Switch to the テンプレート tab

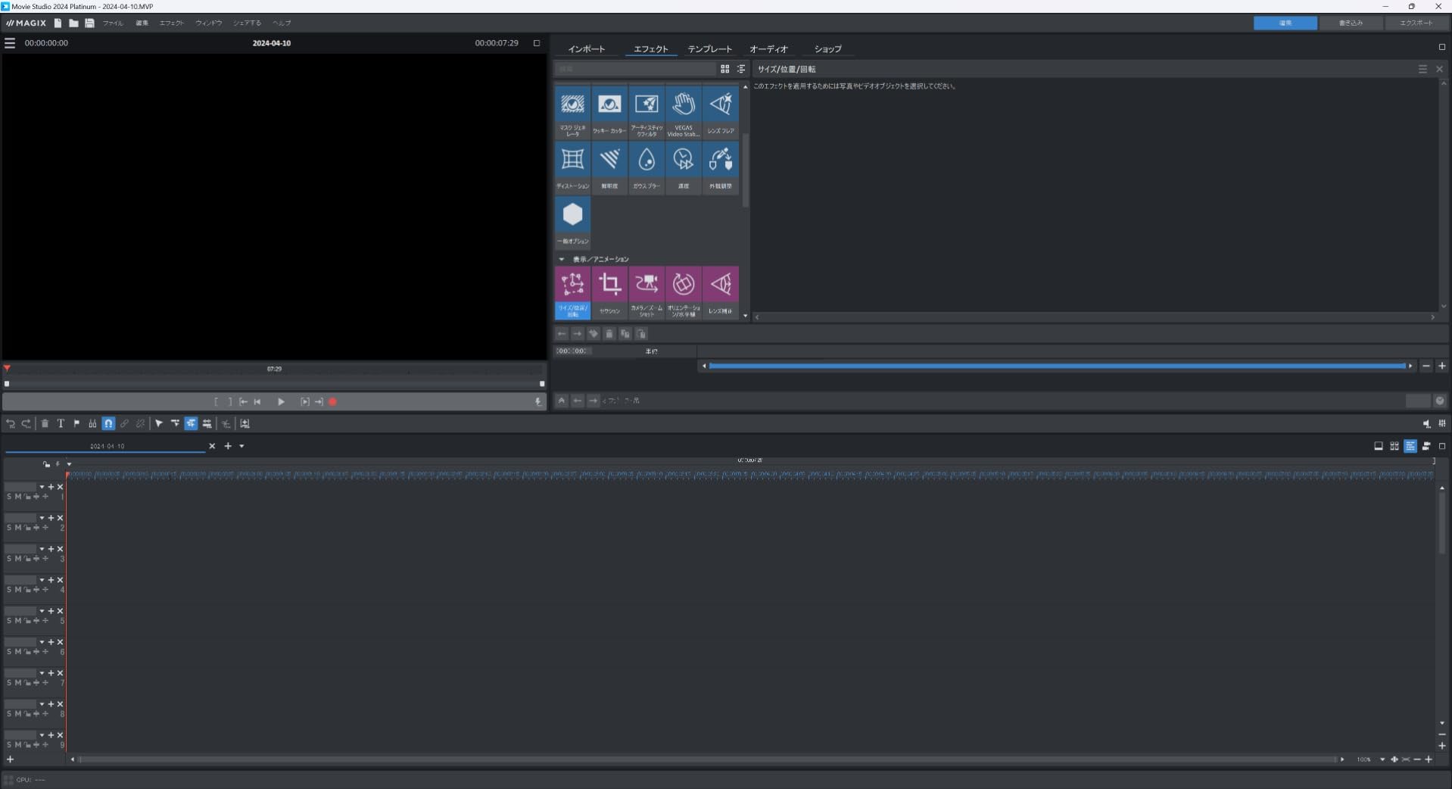(708, 48)
